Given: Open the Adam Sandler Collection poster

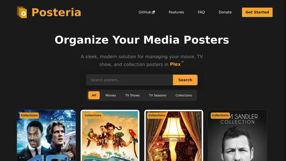Looking at the screenshot, I should (x=237, y=135).
